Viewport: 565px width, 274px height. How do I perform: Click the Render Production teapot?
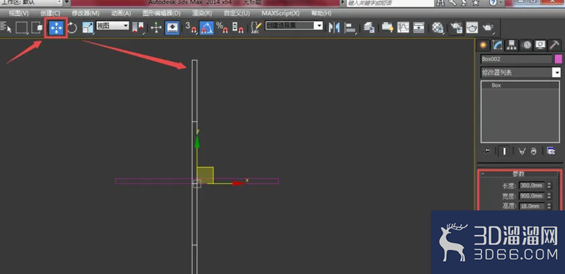click(489, 27)
